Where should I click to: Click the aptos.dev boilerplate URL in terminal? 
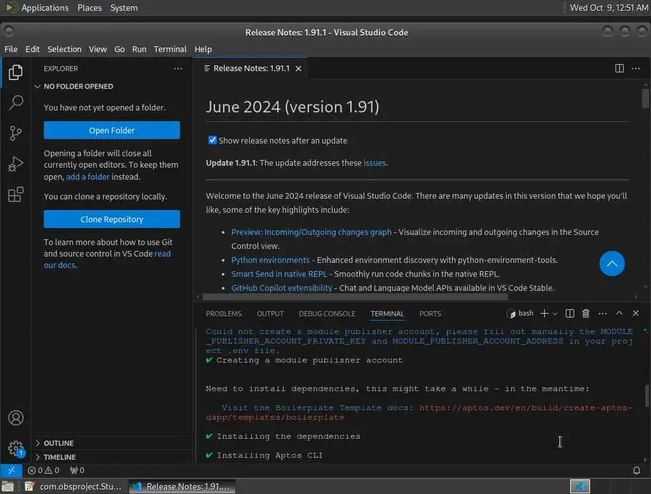(x=419, y=412)
